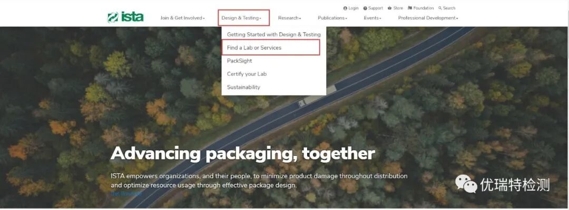
Task: Open the Foundation link
Action: pos(420,8)
